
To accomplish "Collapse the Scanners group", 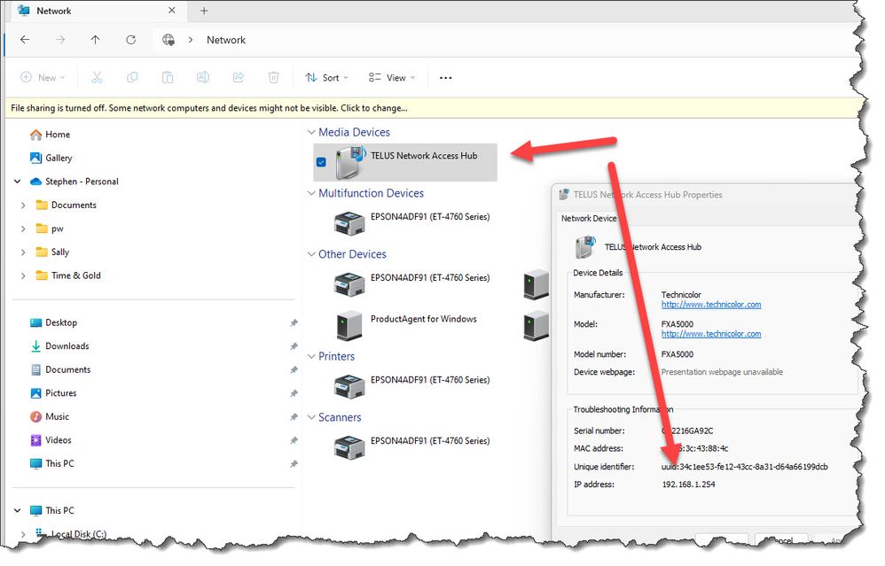I will coord(311,418).
